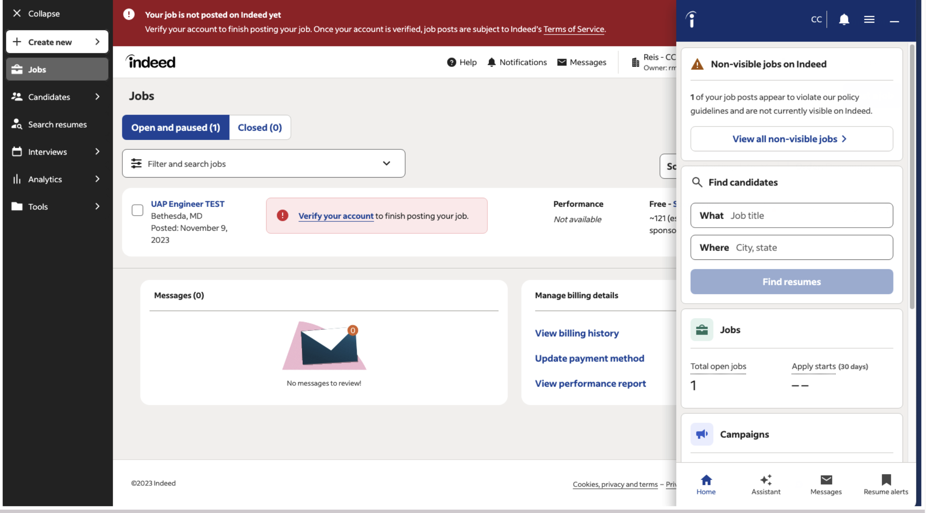The height and width of the screenshot is (513, 930).
Task: Click the Find resumes button
Action: (x=791, y=282)
